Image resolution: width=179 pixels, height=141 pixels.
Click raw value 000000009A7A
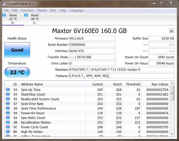[x=157, y=113]
